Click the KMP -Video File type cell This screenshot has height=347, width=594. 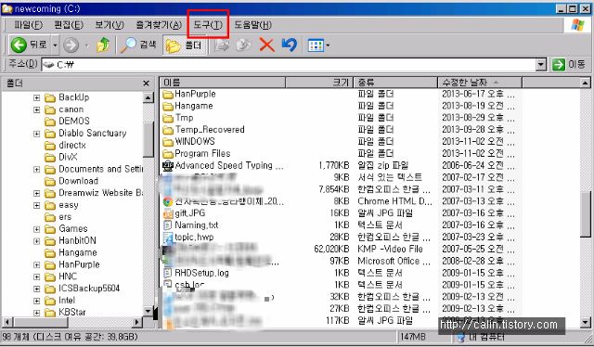(x=390, y=250)
